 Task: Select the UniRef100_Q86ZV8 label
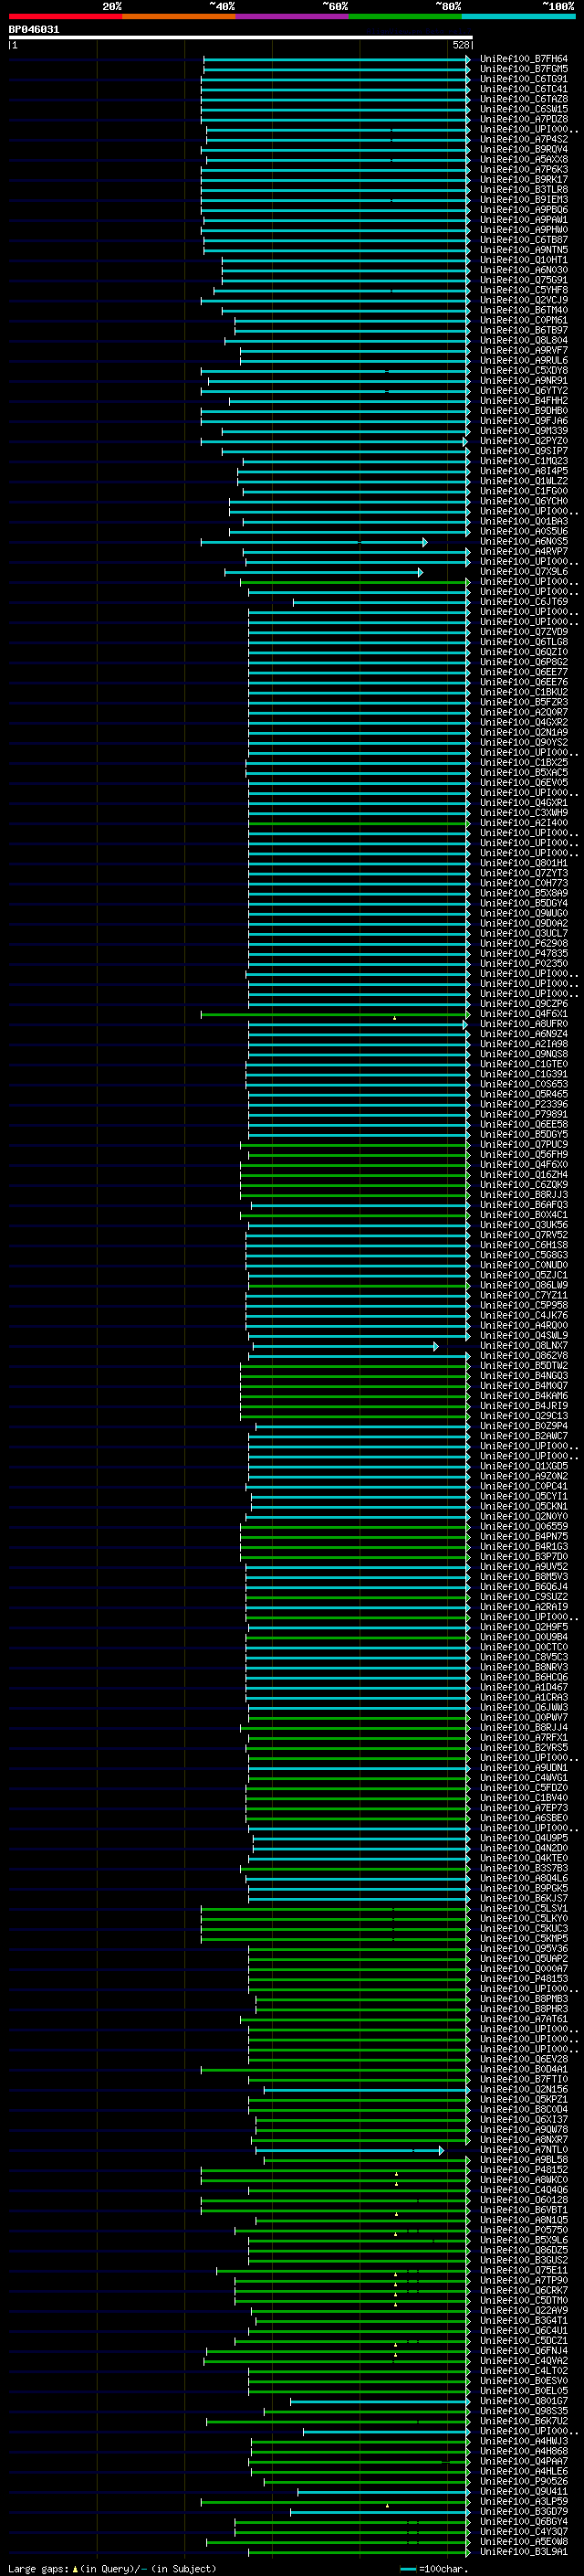coord(523,1357)
